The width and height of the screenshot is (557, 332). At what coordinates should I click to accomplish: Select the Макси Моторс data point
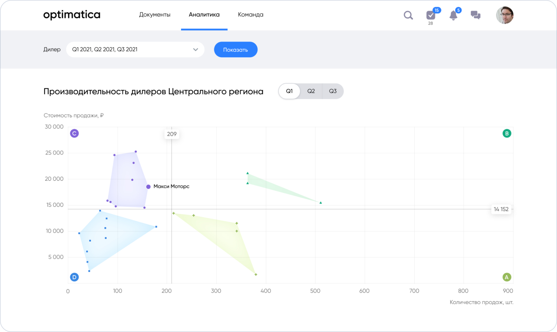tap(149, 187)
